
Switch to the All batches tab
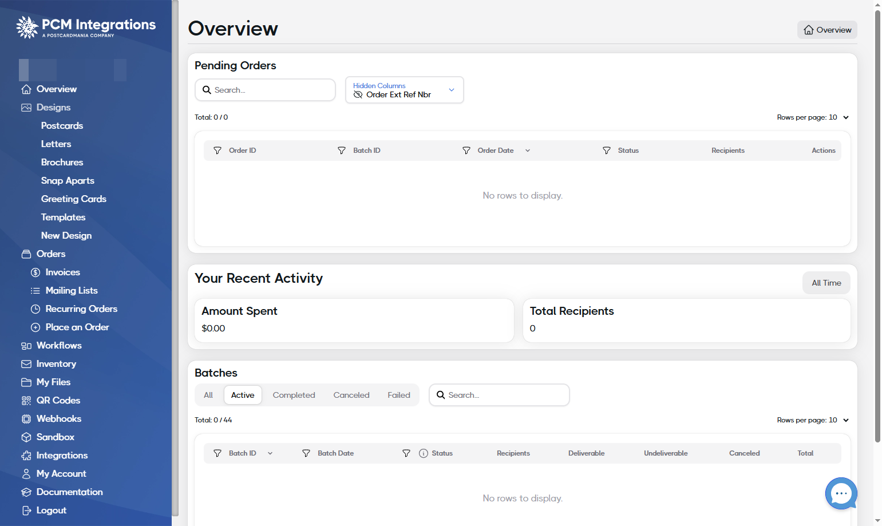(208, 395)
